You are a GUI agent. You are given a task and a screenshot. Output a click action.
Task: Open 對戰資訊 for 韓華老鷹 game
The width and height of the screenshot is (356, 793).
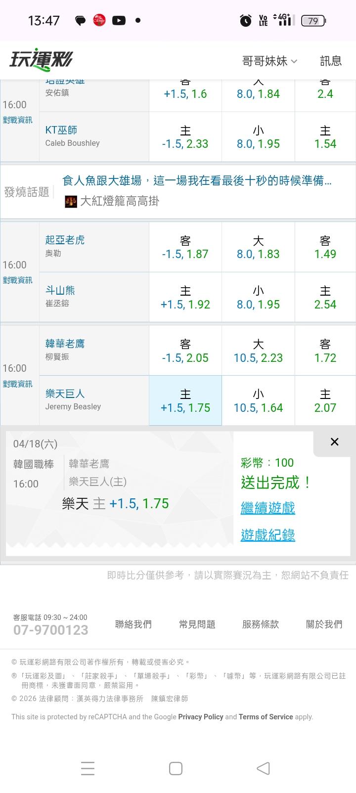point(17,384)
